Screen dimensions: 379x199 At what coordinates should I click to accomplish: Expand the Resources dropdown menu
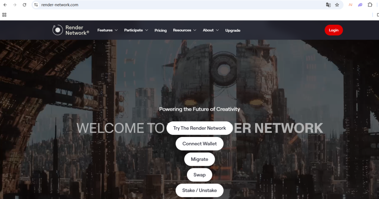pos(185,30)
